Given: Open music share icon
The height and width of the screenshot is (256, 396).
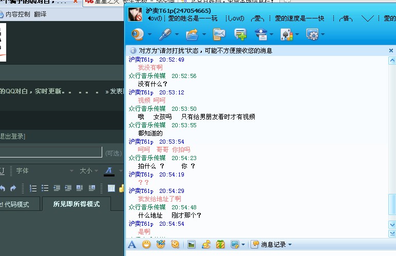Looking at the screenshot, I should [206, 244].
